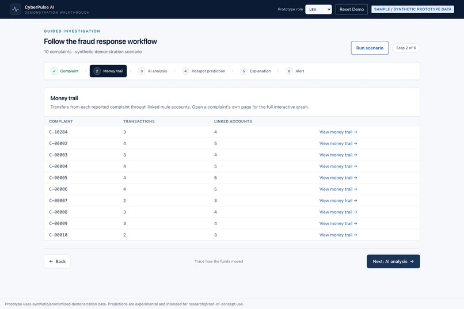Click the CyberPulse AI pulse logo icon
The width and height of the screenshot is (464, 309).
click(x=16, y=9)
